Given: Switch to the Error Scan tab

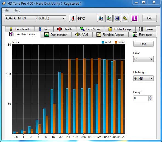Looking at the screenshot, I should pyautogui.click(x=90, y=29).
